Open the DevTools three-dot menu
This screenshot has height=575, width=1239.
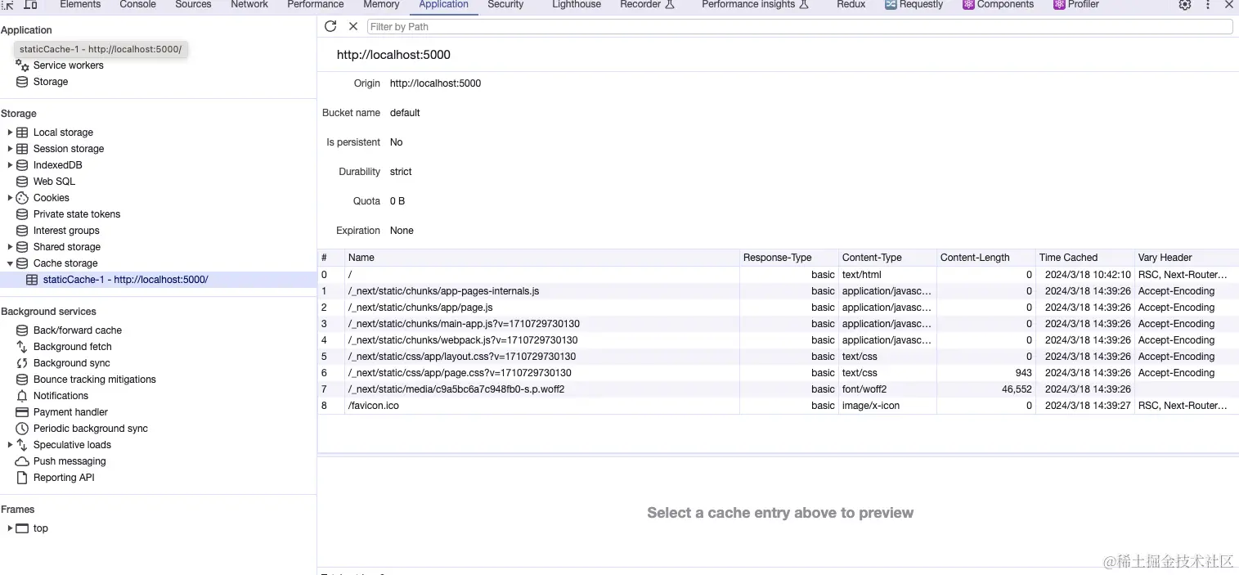(x=1208, y=5)
